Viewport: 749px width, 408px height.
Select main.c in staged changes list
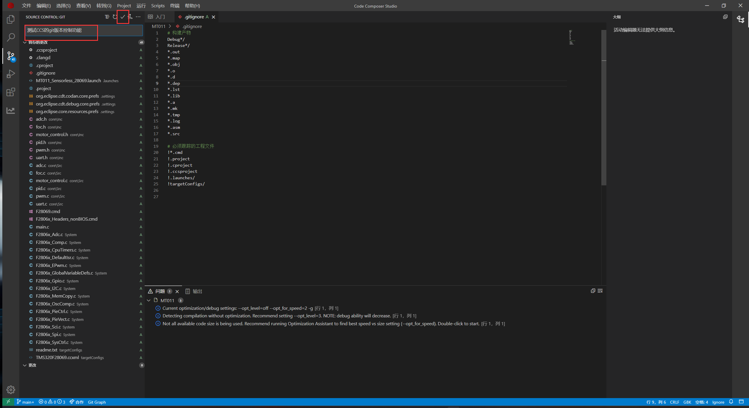[43, 227]
